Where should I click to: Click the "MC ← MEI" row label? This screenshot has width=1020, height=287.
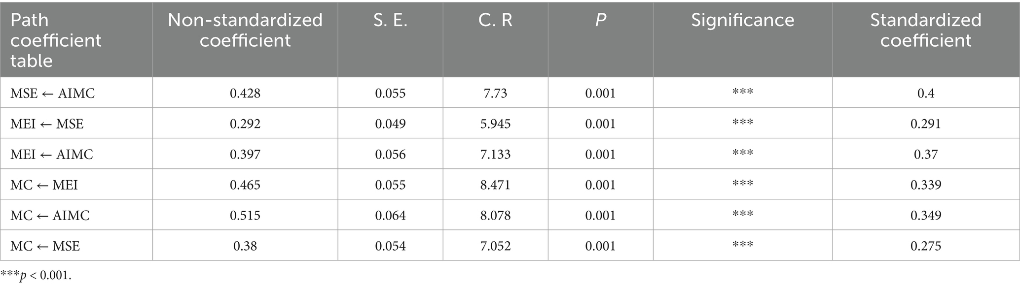(x=44, y=185)
